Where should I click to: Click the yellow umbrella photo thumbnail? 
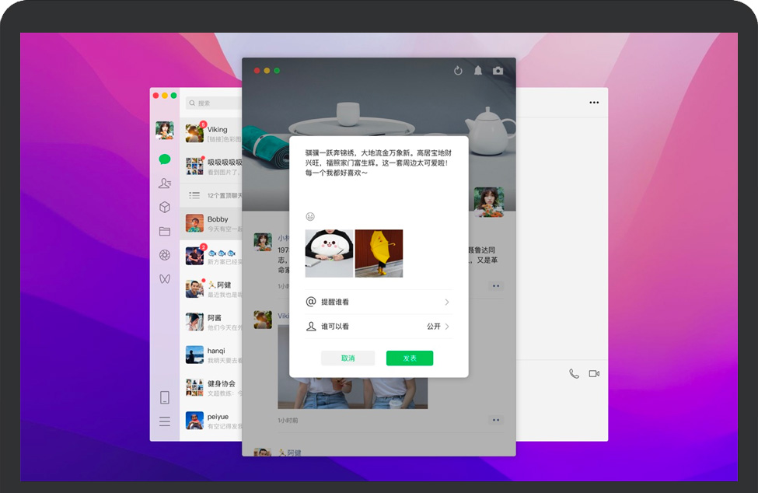[x=379, y=253]
